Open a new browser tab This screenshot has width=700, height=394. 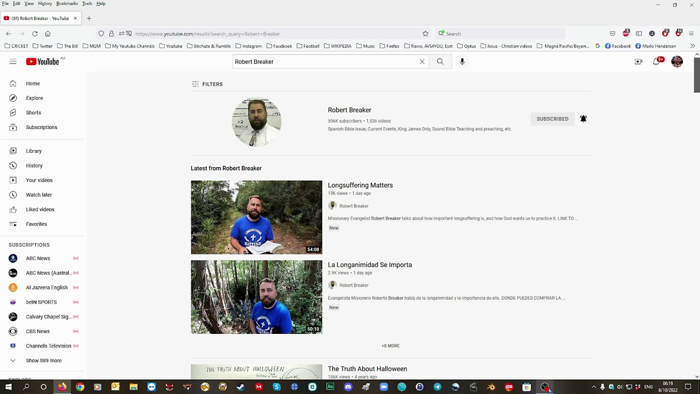(89, 18)
